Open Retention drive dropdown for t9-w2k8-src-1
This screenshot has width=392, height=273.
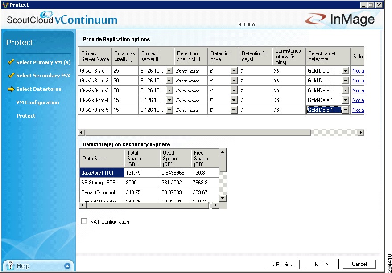[234, 71]
